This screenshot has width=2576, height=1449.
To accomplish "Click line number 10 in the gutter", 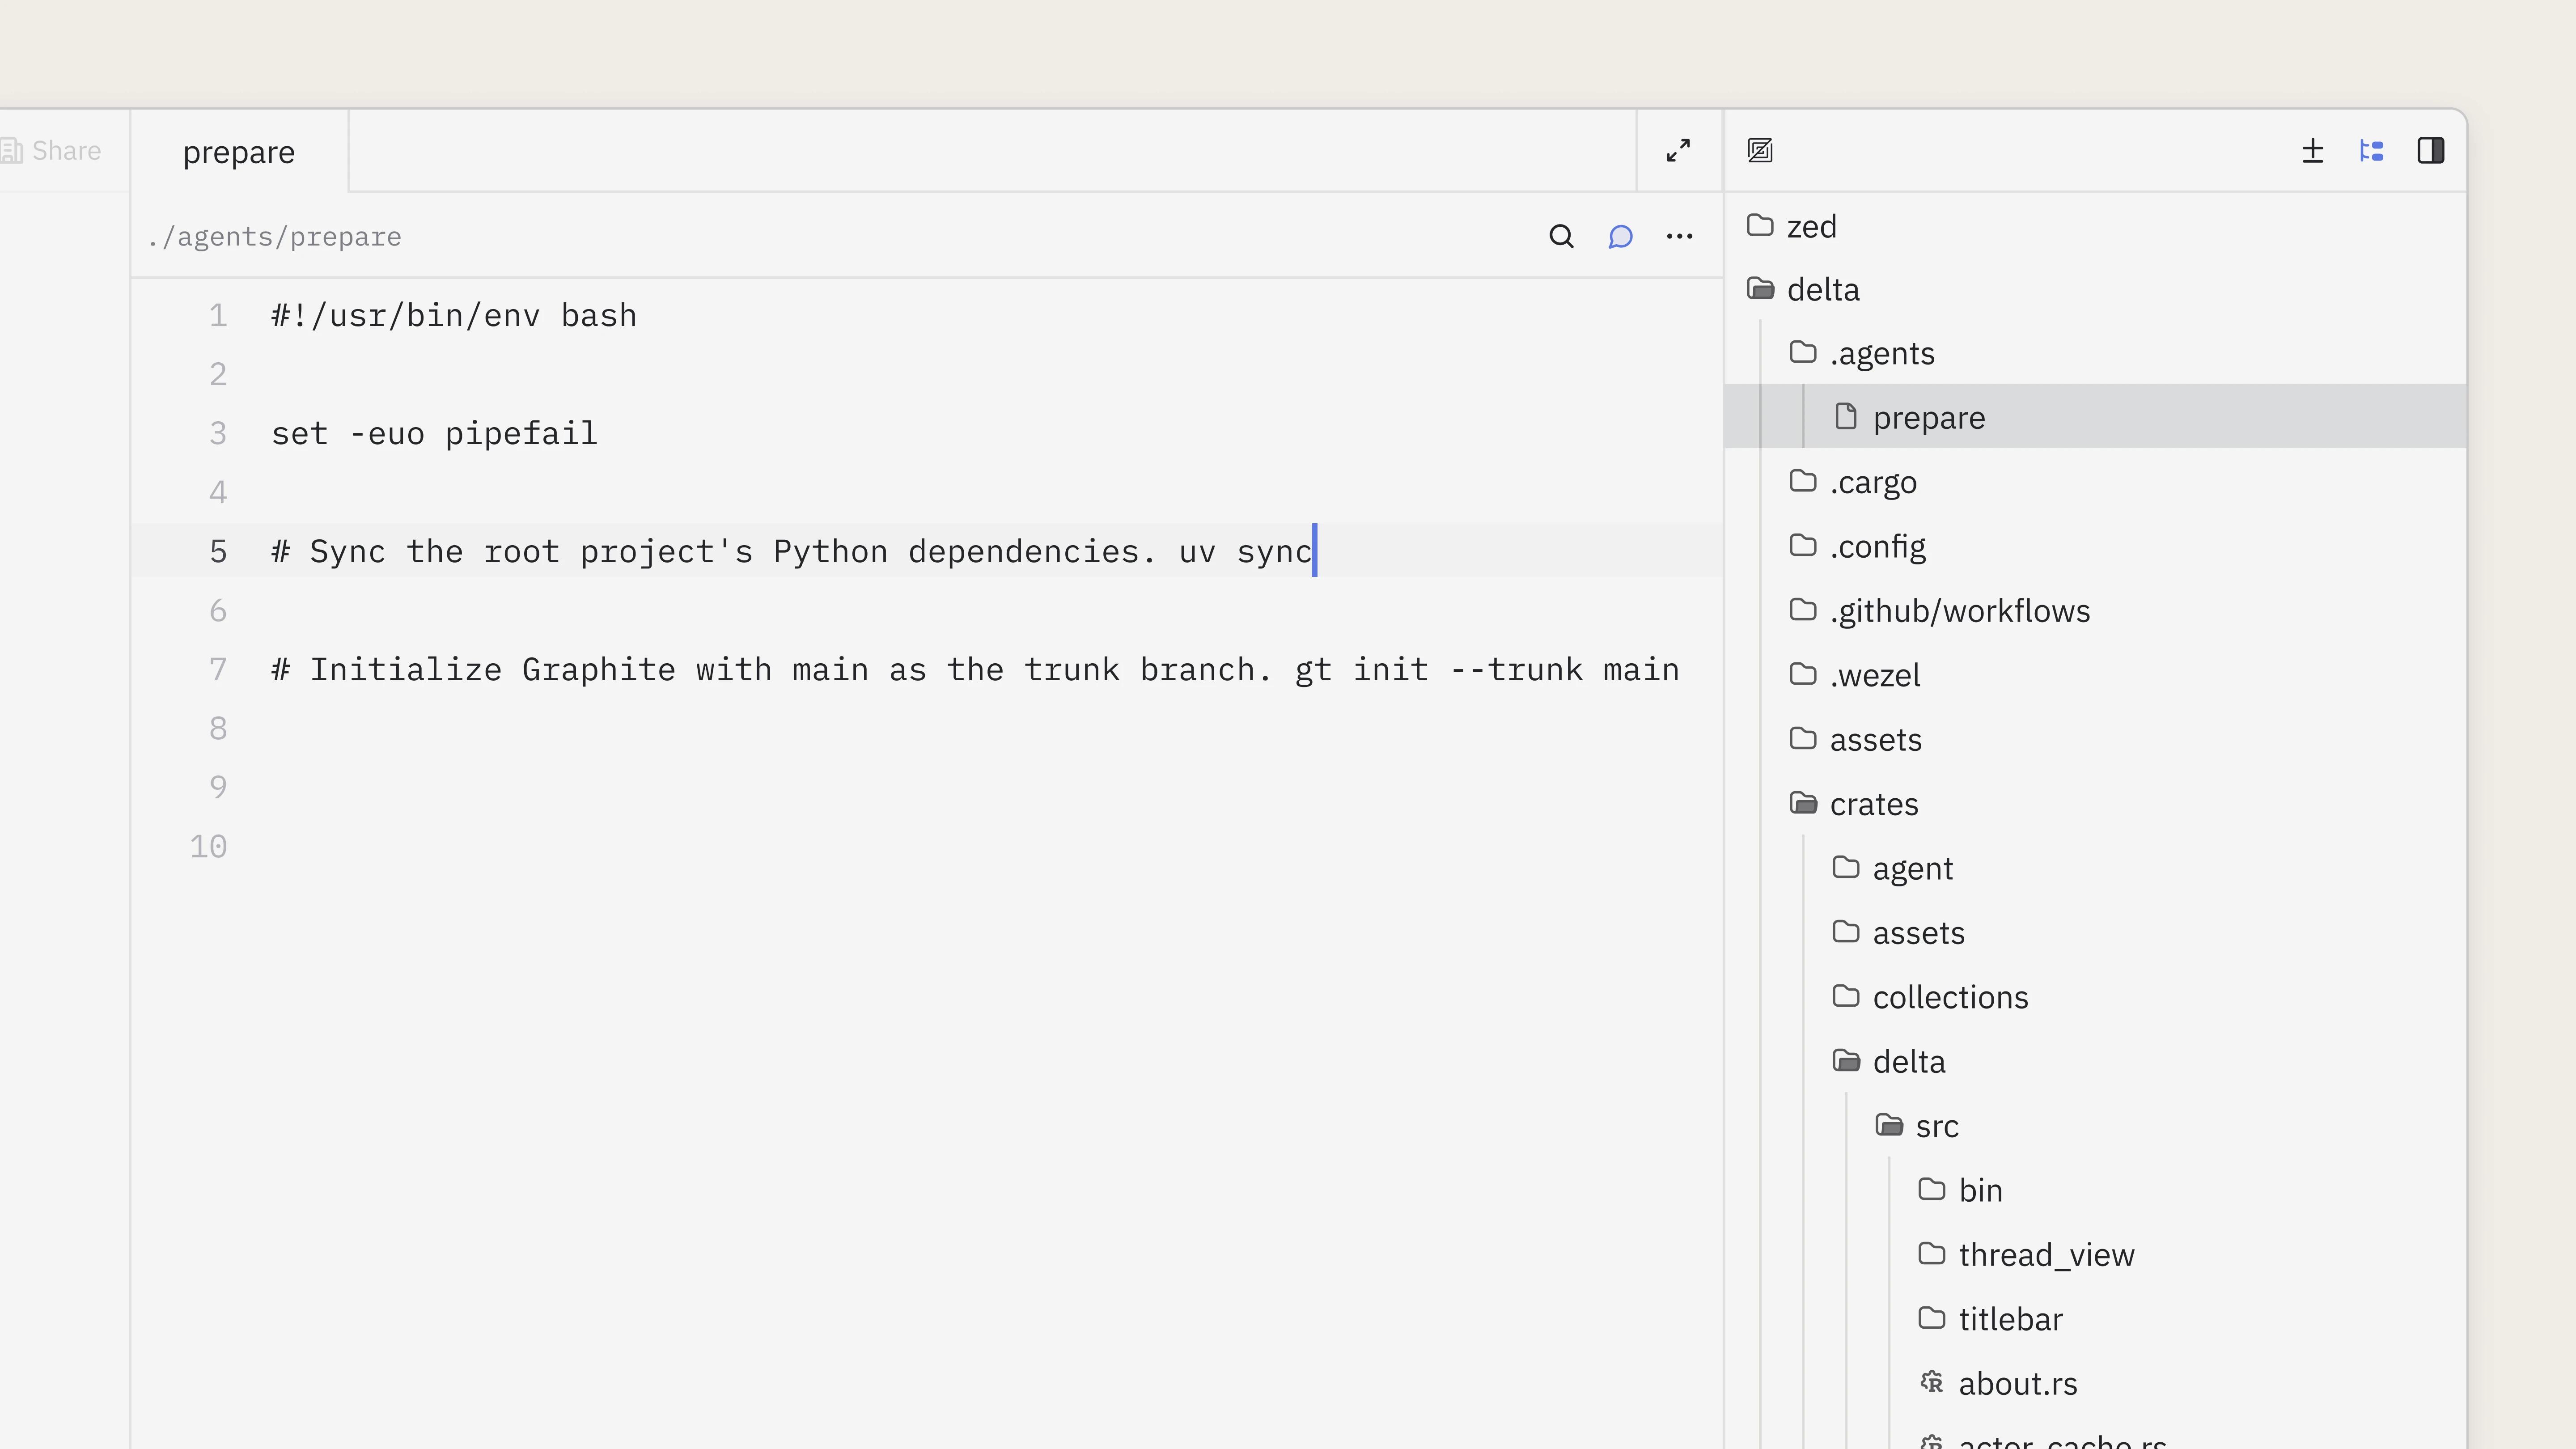I will pyautogui.click(x=208, y=847).
